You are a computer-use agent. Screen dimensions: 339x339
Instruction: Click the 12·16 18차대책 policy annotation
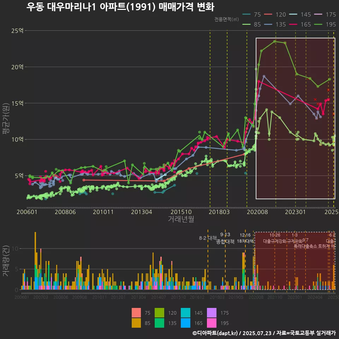245,238
